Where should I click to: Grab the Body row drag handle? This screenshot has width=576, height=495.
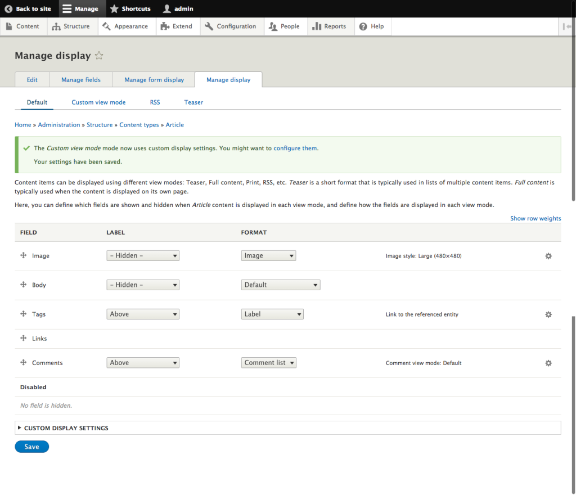(x=23, y=285)
